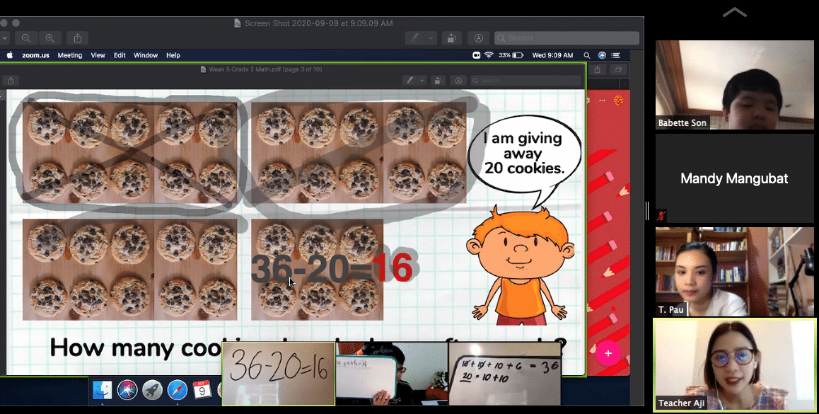
Task: Select the markup pen highlight tool
Action: pyautogui.click(x=415, y=38)
